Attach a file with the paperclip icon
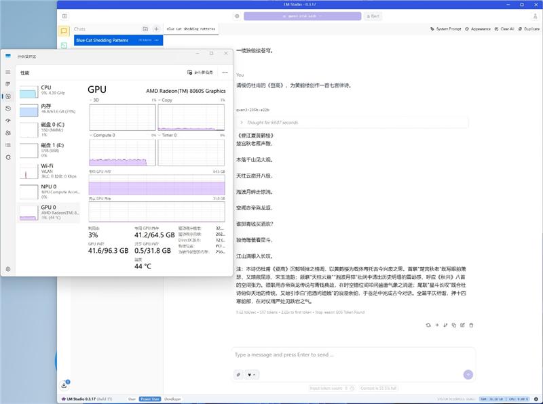 point(238,373)
